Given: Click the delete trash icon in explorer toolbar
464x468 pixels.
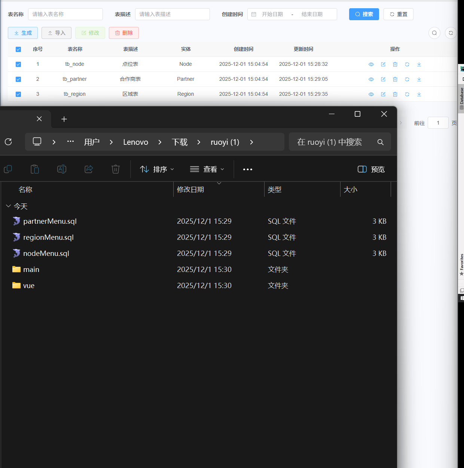Looking at the screenshot, I should [115, 169].
